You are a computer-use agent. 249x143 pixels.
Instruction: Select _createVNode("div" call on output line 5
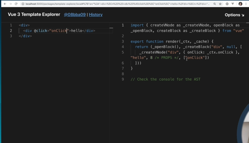pos(159,52)
